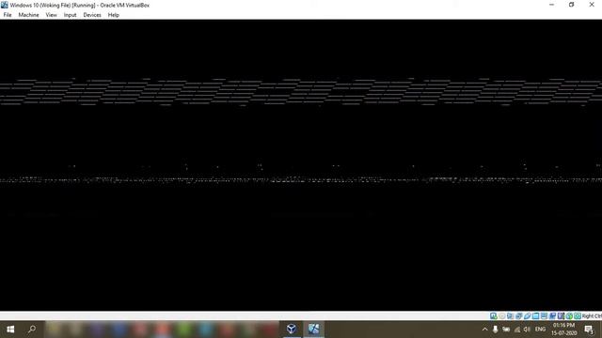This screenshot has height=338, width=602.
Task: Open the File menu in VirtualBox
Action: (x=8, y=15)
